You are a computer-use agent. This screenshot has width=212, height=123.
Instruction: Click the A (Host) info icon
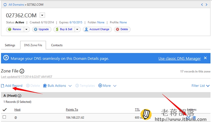(x=19, y=96)
